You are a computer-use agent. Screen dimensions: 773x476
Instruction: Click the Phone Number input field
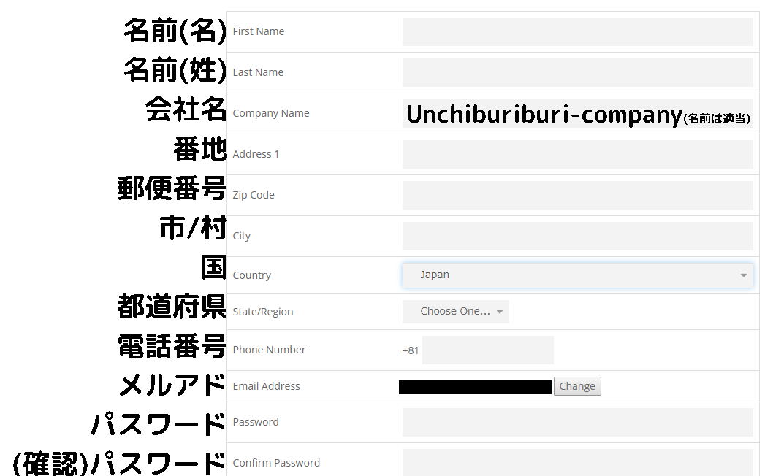tap(487, 350)
